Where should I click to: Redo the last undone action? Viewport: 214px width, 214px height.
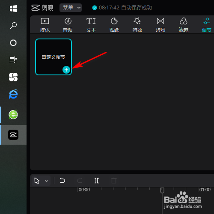(80, 181)
